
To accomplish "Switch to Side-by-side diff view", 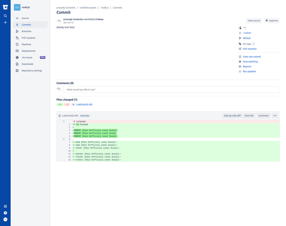I will pyautogui.click(x=232, y=115).
